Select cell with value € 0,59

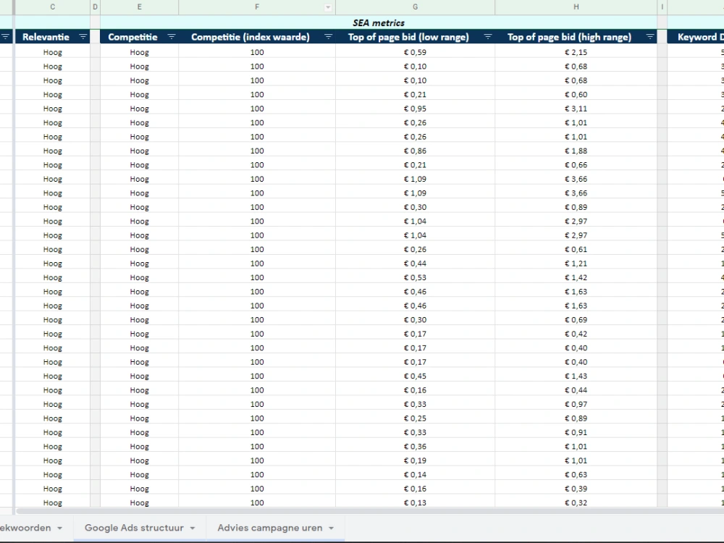415,52
